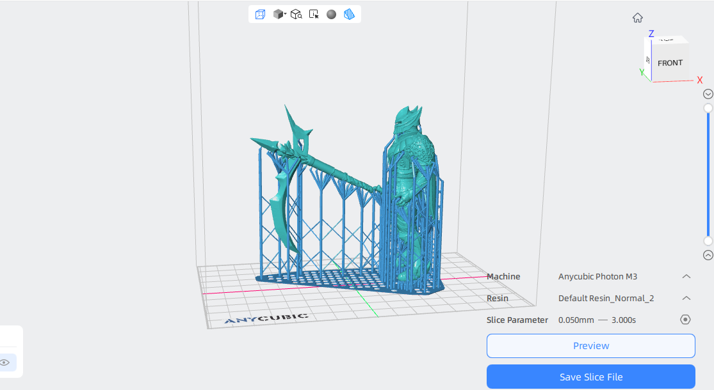Select the box selection cursor tool icon
The image size is (714, 390).
(314, 15)
